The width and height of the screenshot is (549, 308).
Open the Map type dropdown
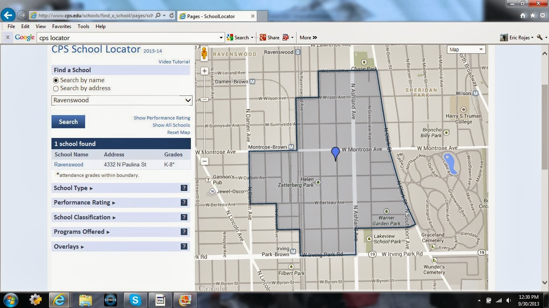coord(466,49)
